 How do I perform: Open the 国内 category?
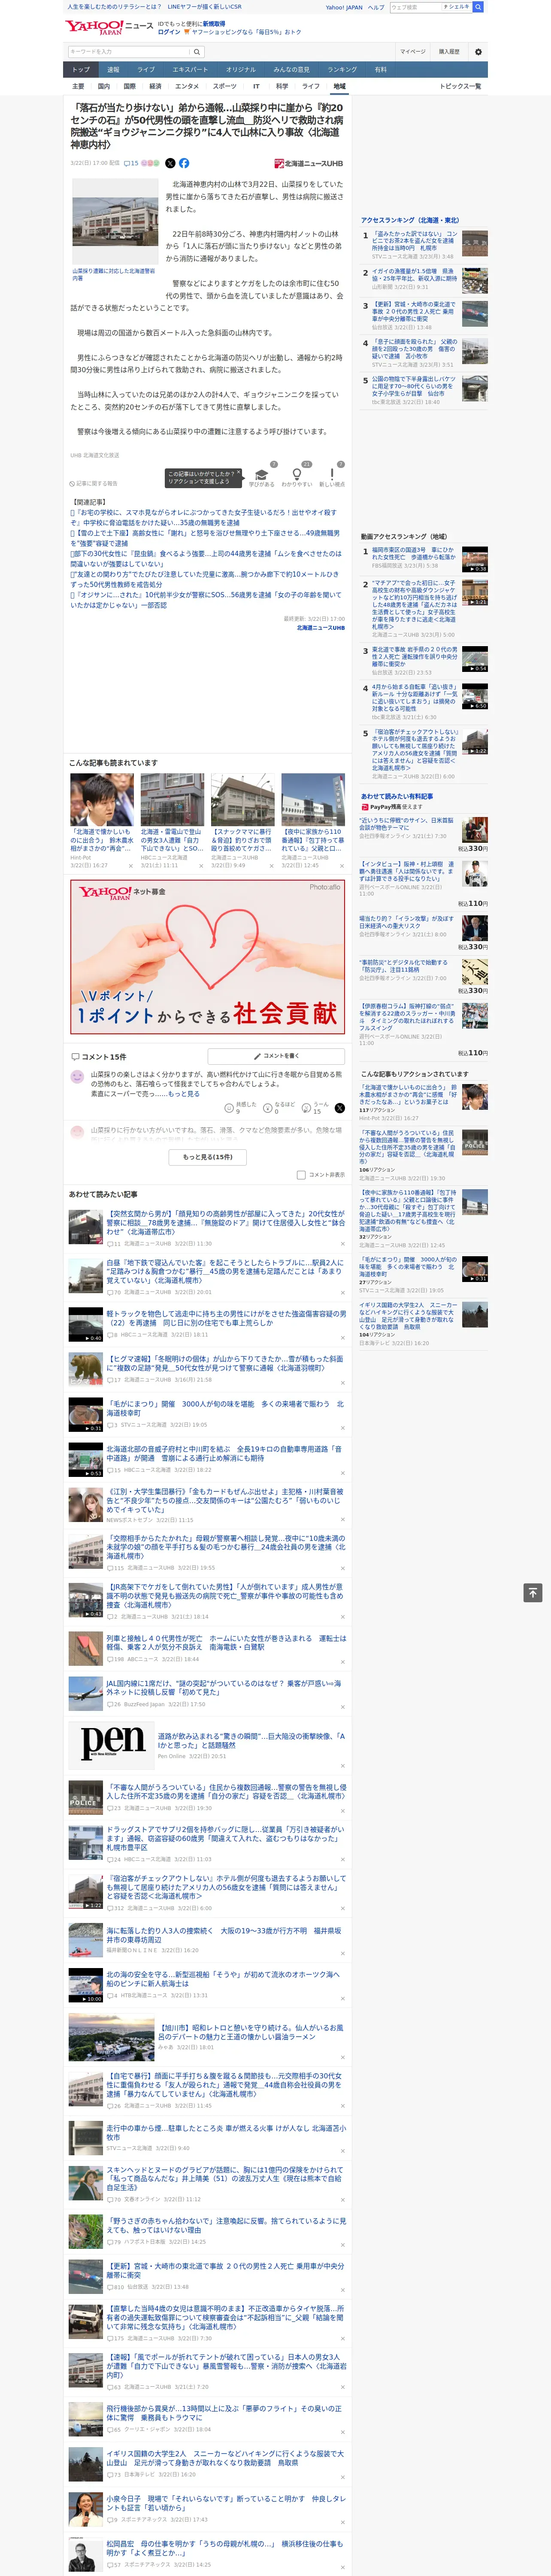coord(104,86)
